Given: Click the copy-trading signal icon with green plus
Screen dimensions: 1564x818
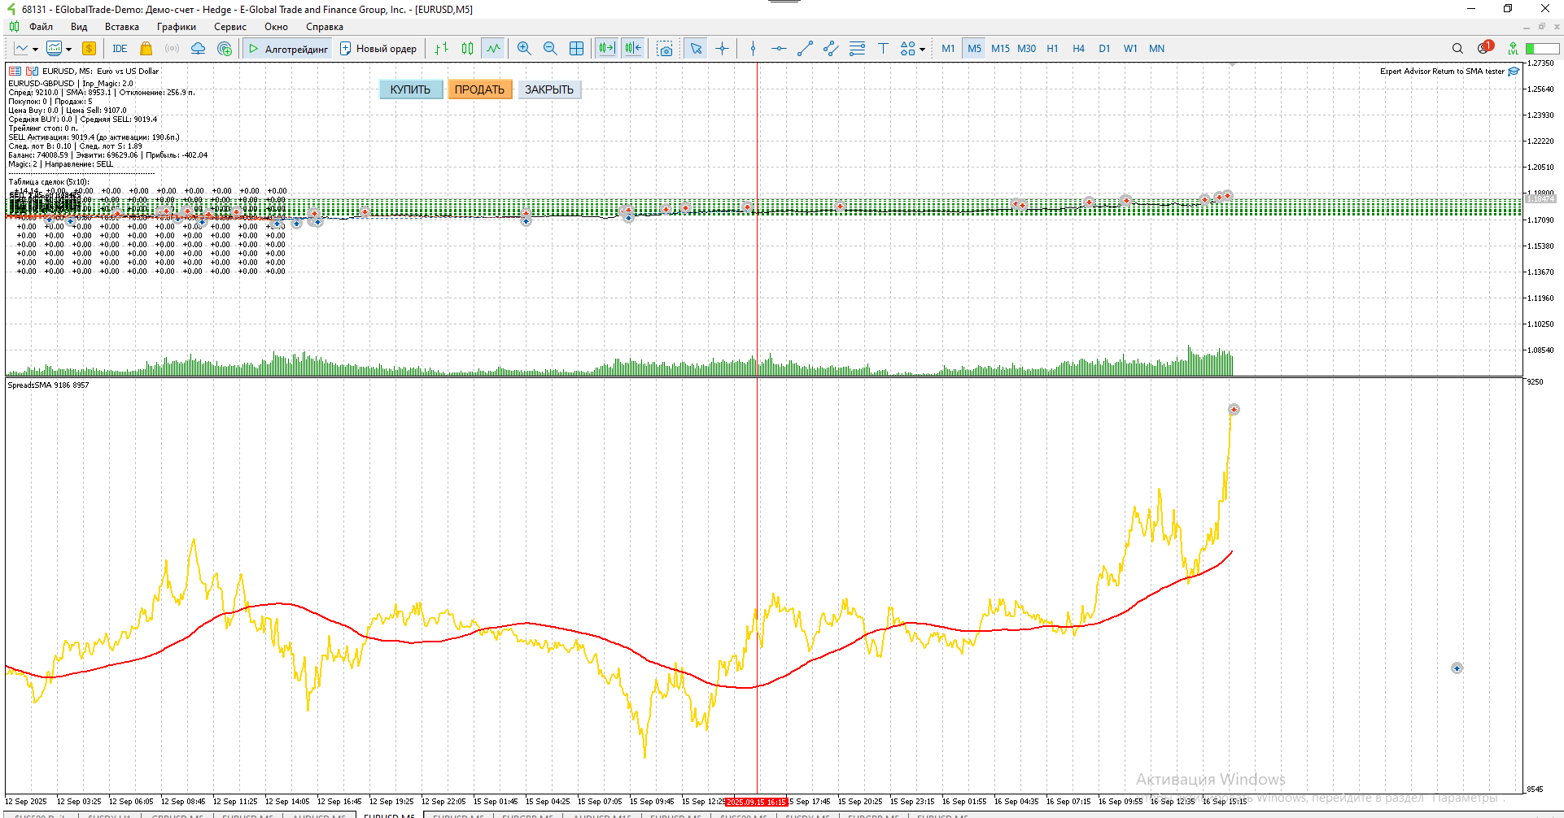Looking at the screenshot, I should point(225,49).
